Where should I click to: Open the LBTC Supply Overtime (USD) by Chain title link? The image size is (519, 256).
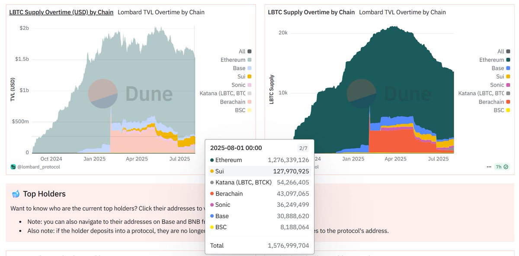click(x=61, y=12)
